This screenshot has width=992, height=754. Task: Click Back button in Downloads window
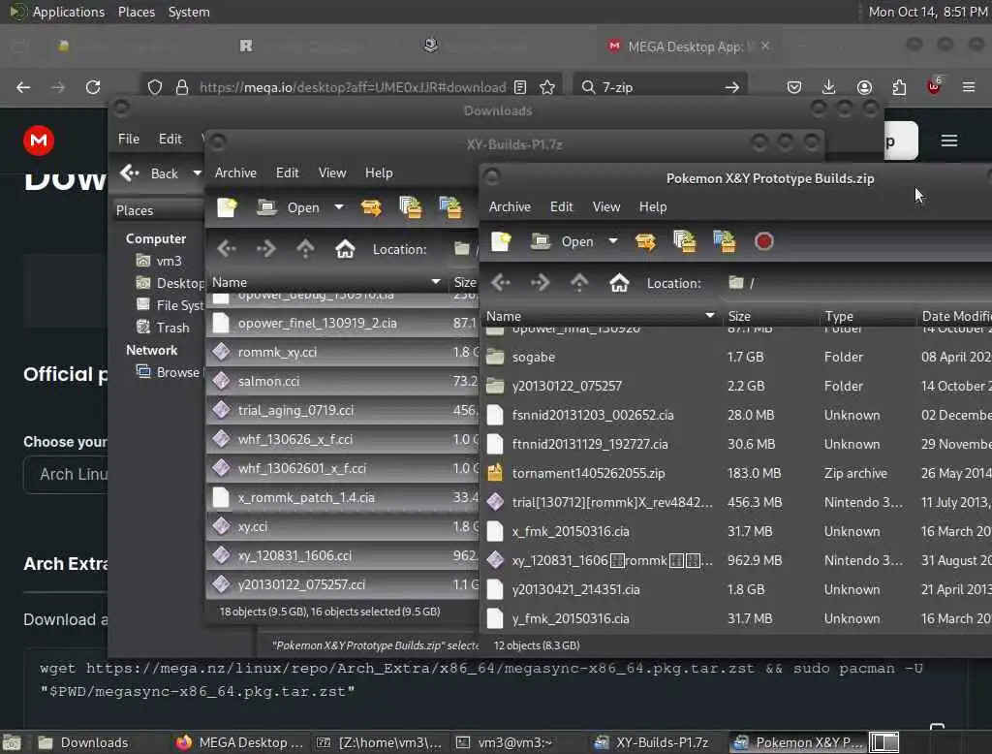point(150,173)
